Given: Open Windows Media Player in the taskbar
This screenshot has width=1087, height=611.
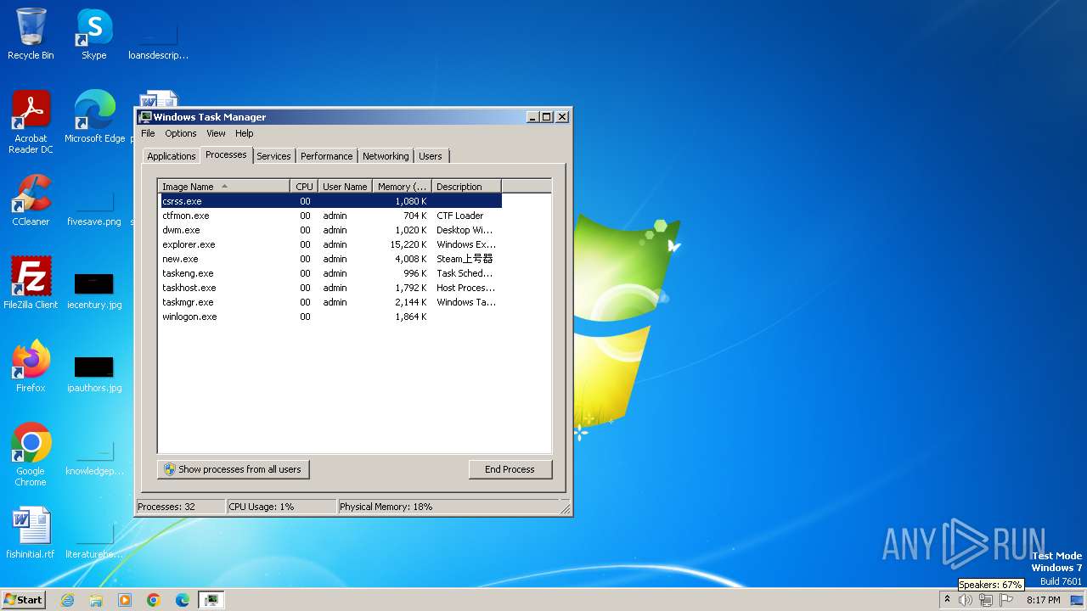Looking at the screenshot, I should 125,600.
